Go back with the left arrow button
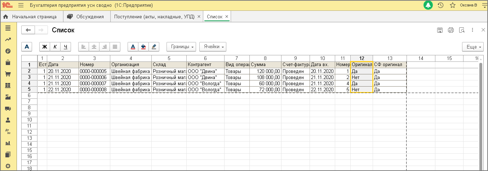Screen dimensions: 488x171 28,30
